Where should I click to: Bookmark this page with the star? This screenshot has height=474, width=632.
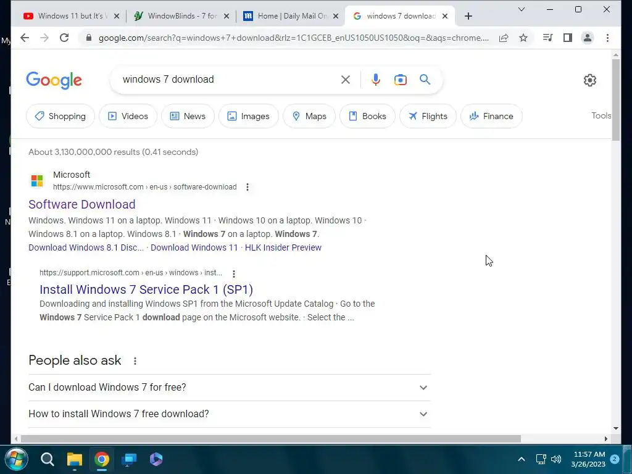(x=523, y=38)
